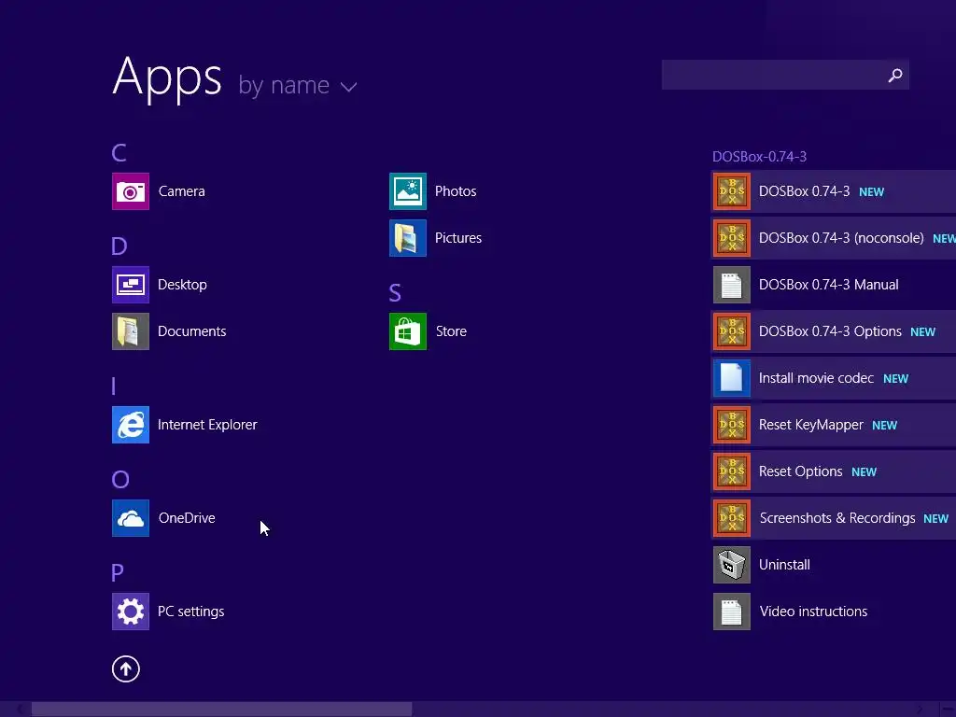Screen dimensions: 956x717
Task: Click the 'Pictures' label text
Action: (457, 238)
